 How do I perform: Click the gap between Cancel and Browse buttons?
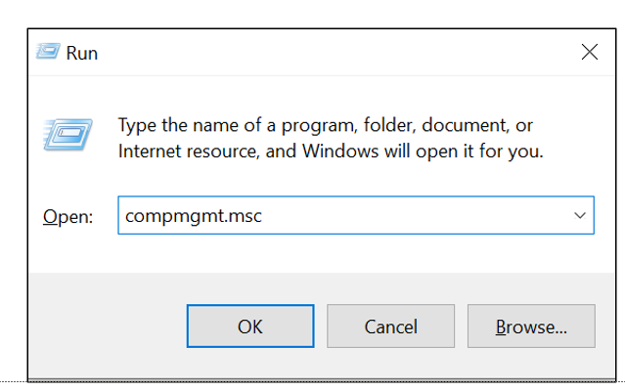coord(462,326)
